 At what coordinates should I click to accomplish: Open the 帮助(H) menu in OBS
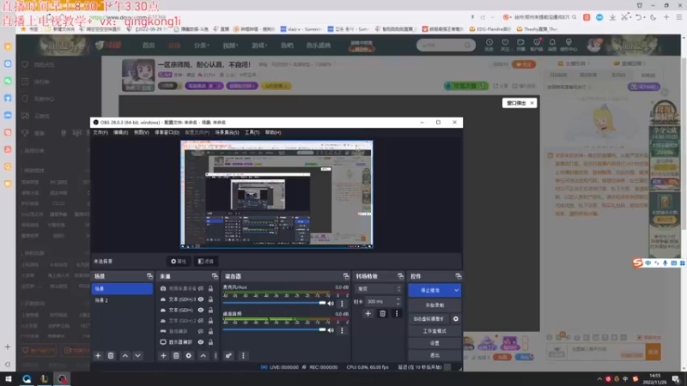[273, 133]
